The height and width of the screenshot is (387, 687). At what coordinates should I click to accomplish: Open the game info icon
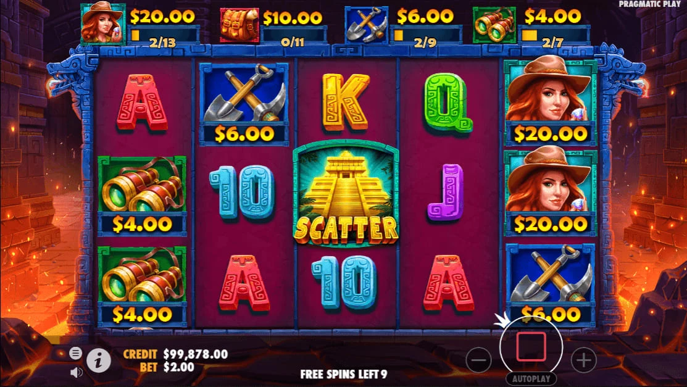click(x=98, y=360)
